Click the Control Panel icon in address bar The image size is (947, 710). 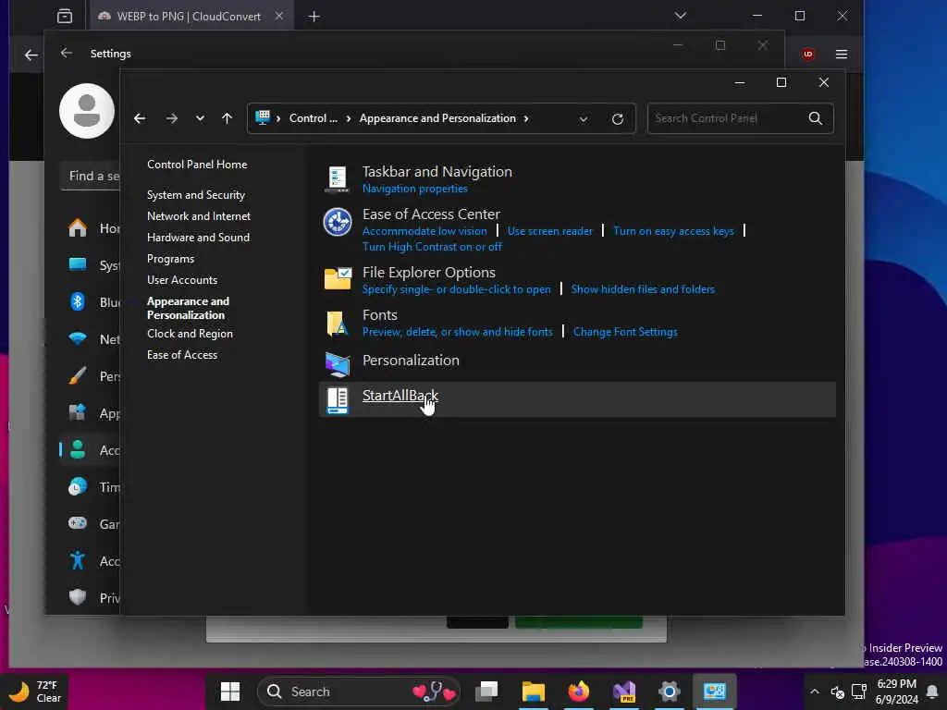coord(263,117)
